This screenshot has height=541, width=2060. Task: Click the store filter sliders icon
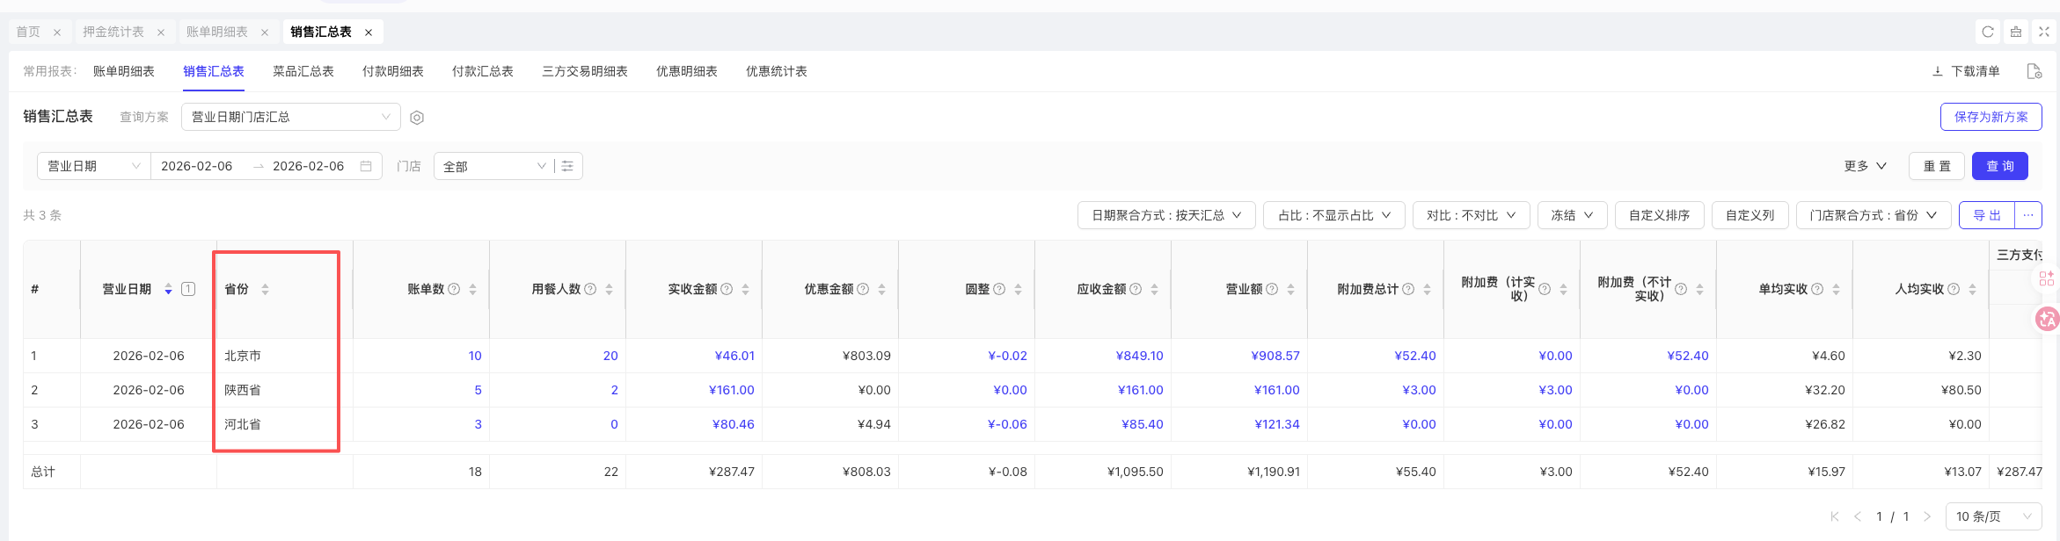pos(567,166)
